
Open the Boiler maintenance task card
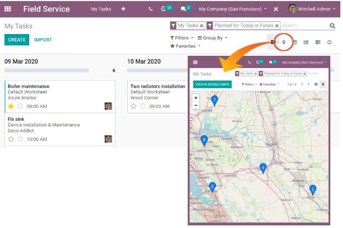(x=60, y=96)
